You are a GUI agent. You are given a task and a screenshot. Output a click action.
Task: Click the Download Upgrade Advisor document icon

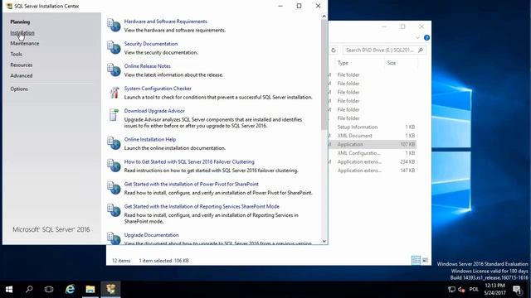coord(114,115)
